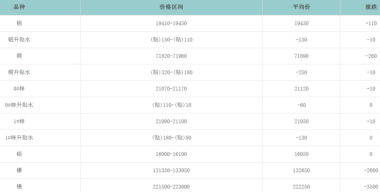
Task: Select the 铅 row label
Action: (19, 154)
